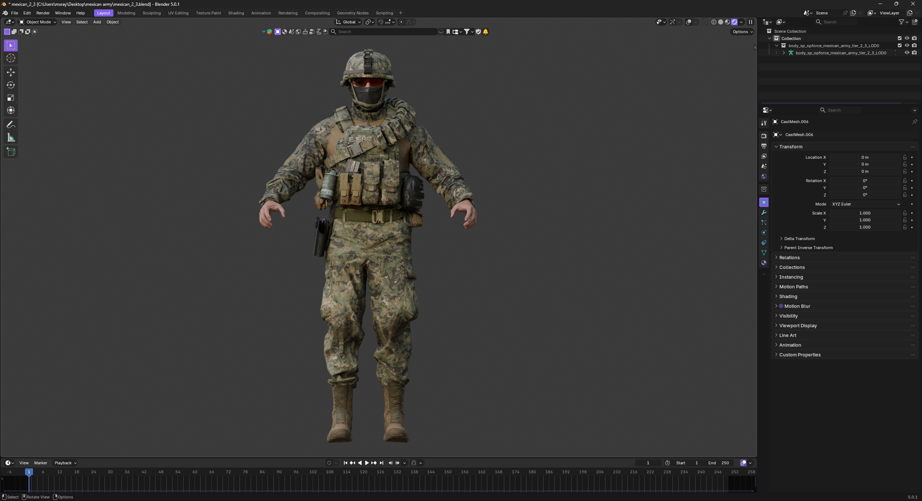Jump to the timeline end frame

[381, 463]
